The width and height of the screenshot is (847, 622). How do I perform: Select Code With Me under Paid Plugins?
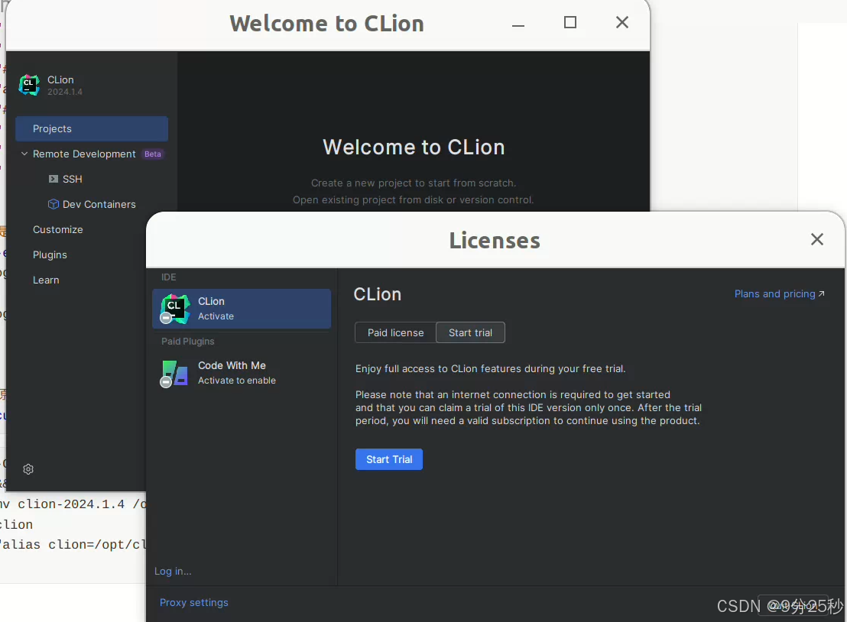click(x=242, y=372)
